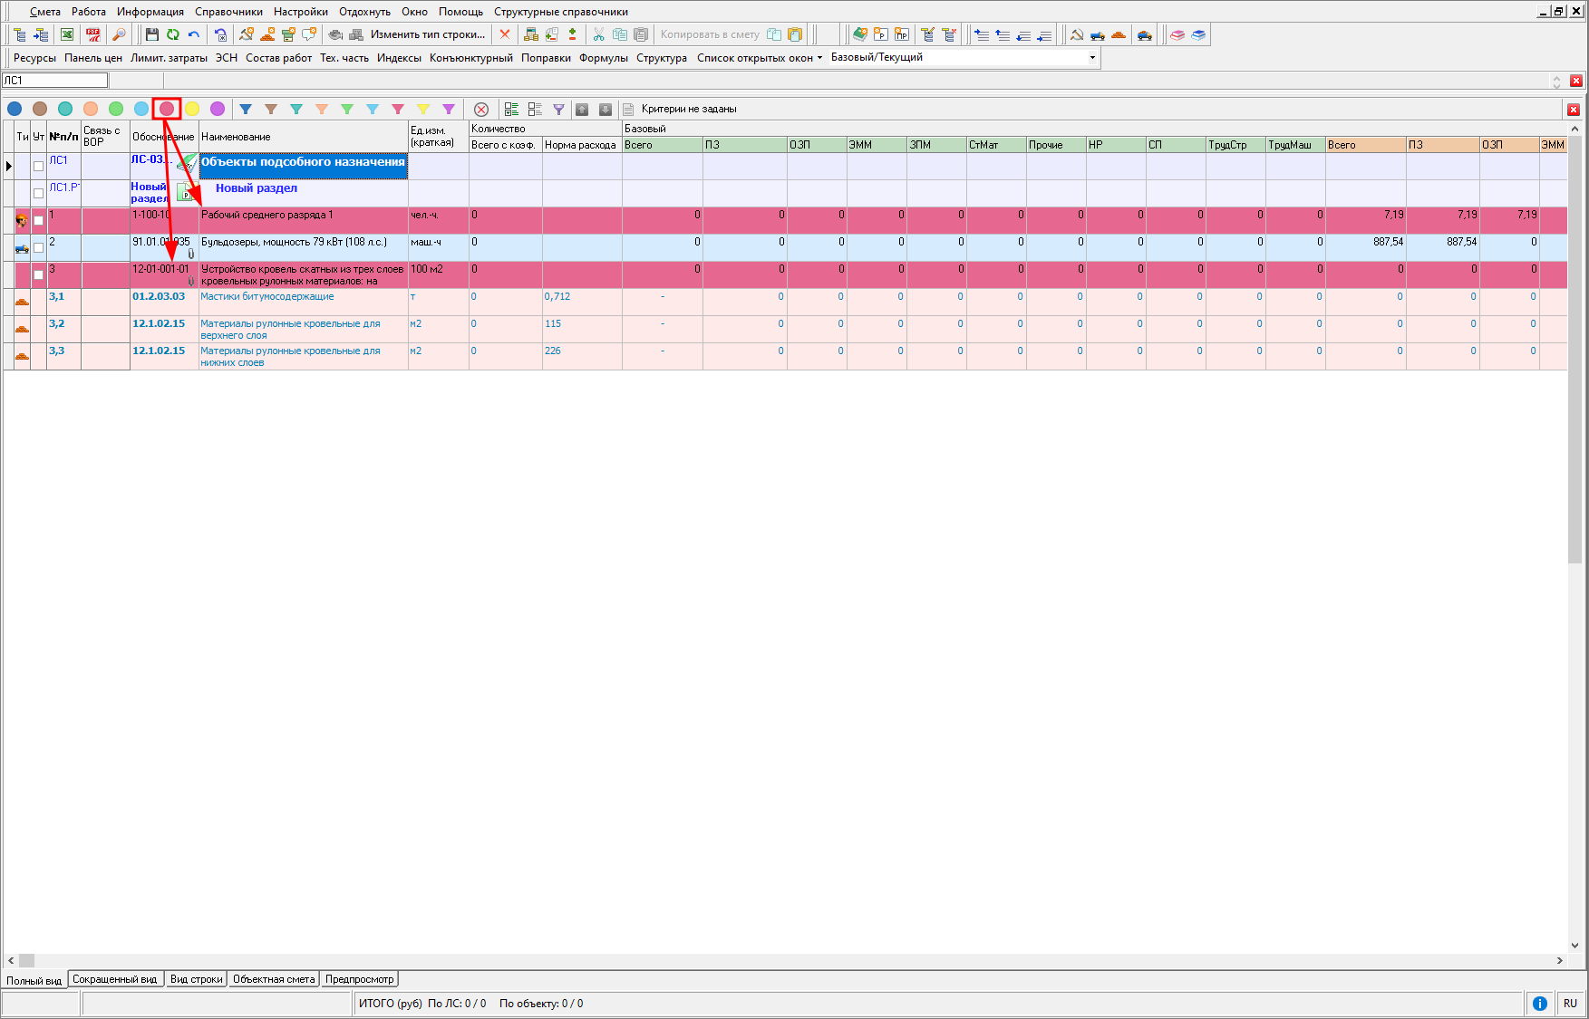Click the Save diskette icon
Screen dimensions: 1589x1019
[151, 34]
